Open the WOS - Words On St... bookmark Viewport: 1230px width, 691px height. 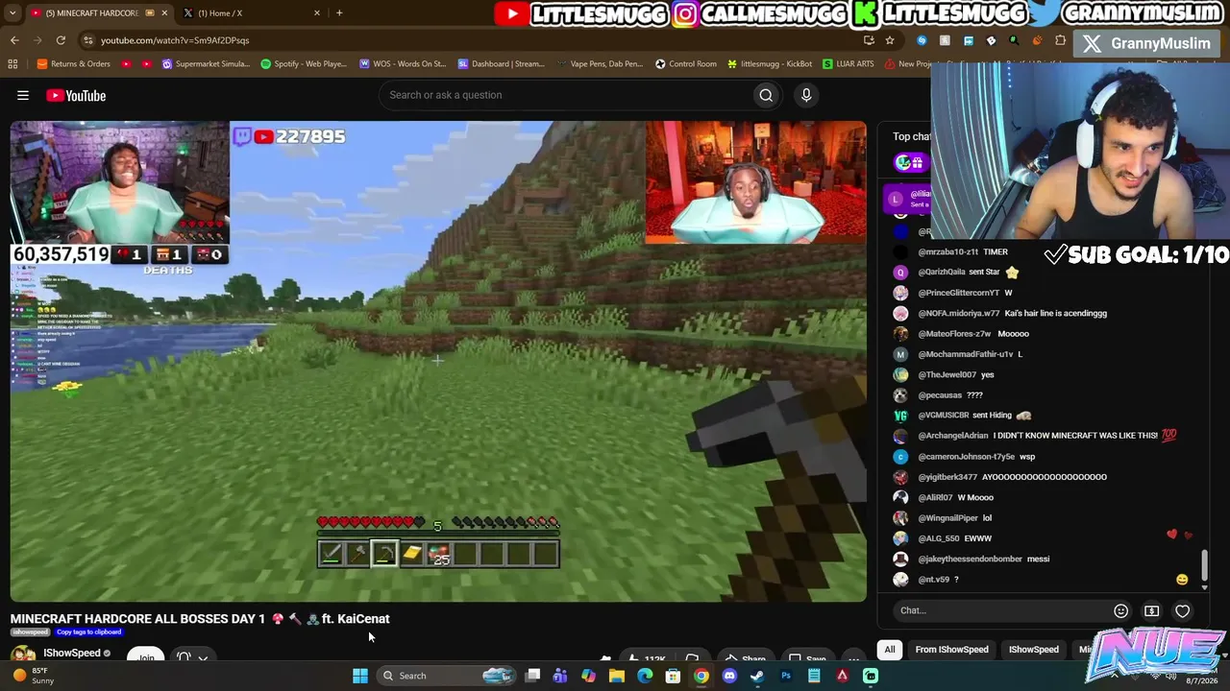403,64
